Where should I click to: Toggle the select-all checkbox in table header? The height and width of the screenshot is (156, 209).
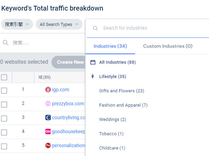(4, 77)
